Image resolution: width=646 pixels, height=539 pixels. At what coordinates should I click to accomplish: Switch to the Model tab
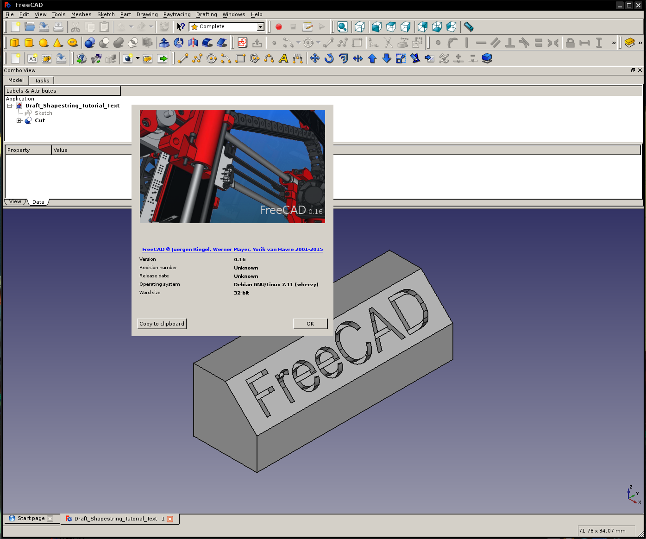[16, 80]
